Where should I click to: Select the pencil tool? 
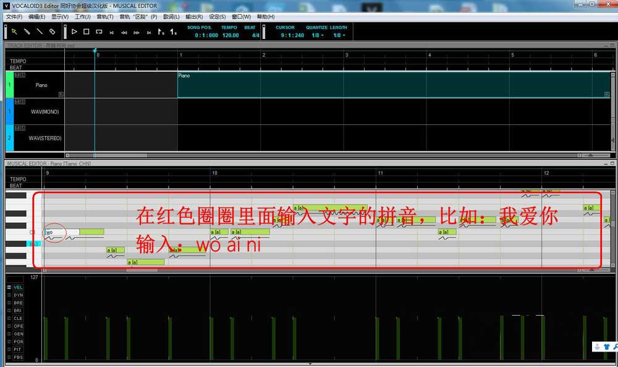[x=27, y=32]
